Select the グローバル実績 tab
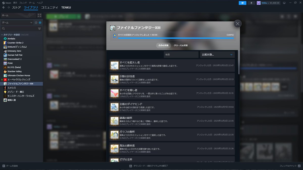The image size is (303, 170). [x=181, y=45]
